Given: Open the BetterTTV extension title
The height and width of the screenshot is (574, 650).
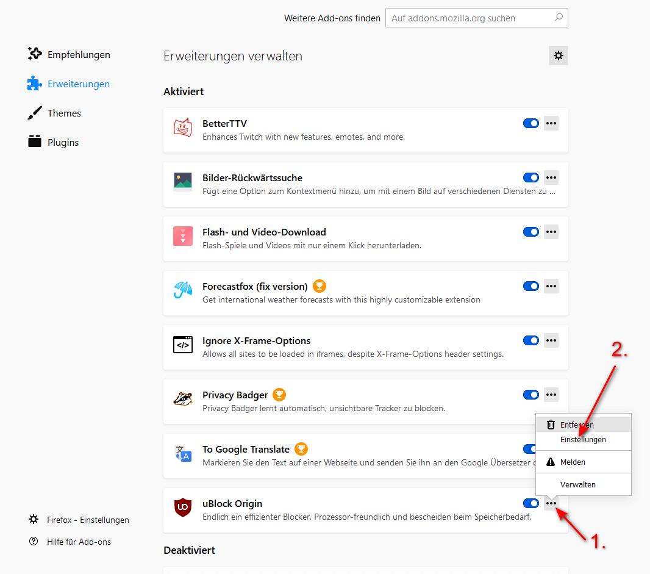Looking at the screenshot, I should 224,123.
